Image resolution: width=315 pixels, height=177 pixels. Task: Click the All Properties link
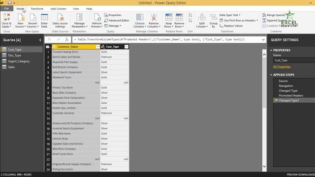[282, 67]
